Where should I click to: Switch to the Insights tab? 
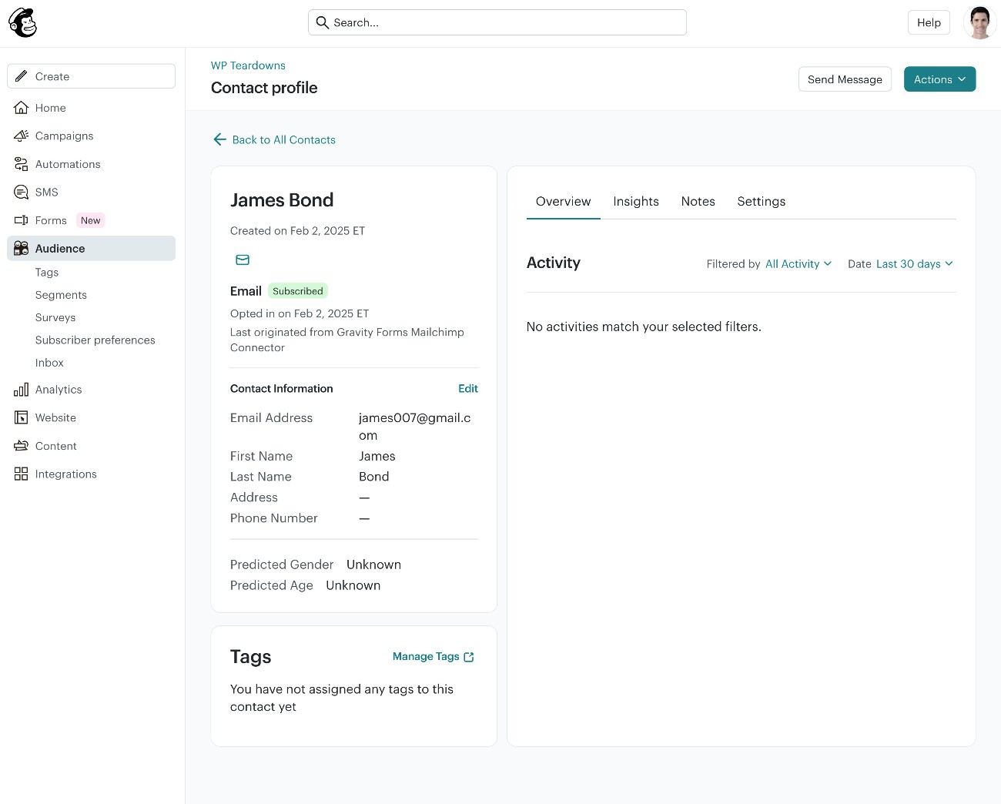[636, 201]
